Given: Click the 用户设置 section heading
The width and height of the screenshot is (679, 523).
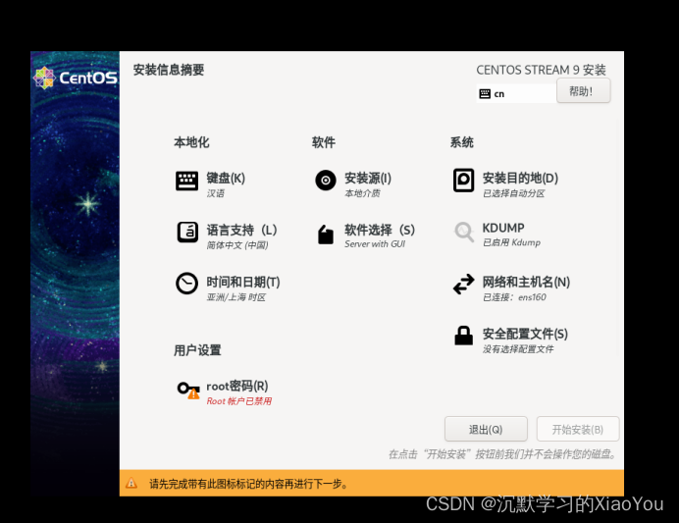Looking at the screenshot, I should tap(197, 350).
